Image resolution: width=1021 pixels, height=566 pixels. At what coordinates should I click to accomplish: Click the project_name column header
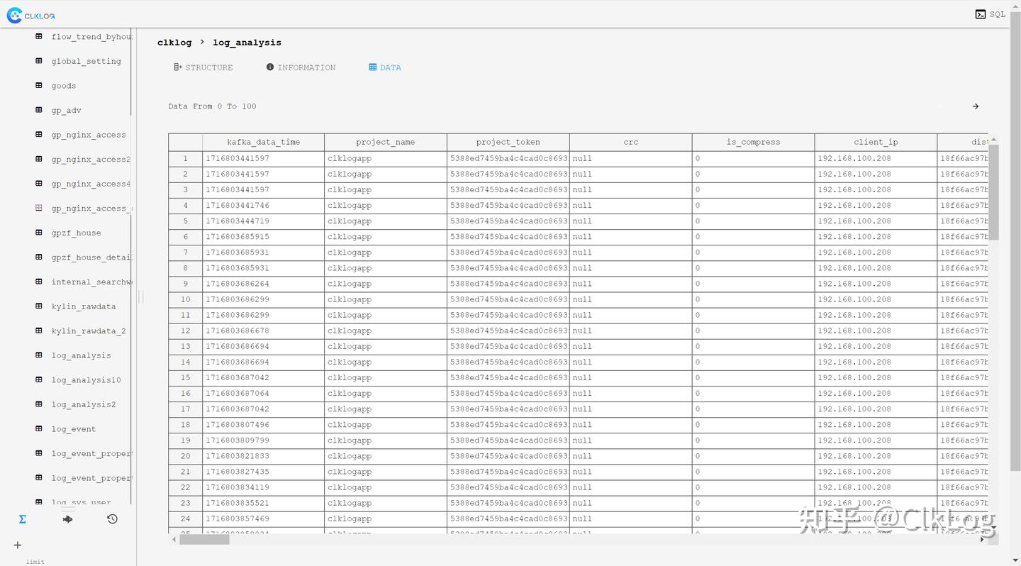coord(386,142)
